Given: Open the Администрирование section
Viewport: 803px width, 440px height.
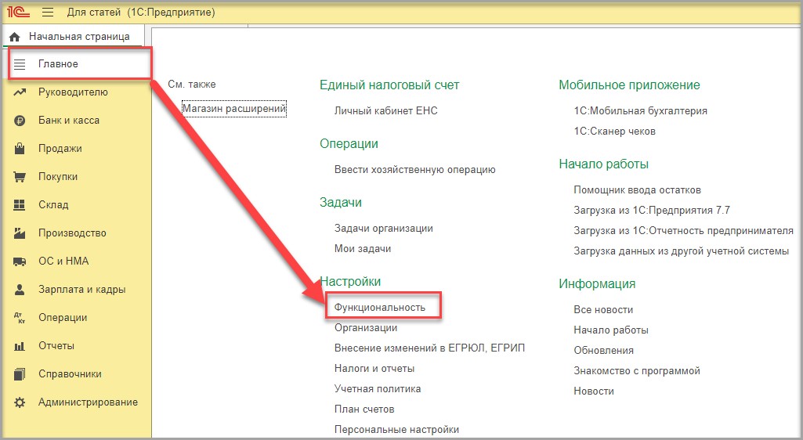Looking at the screenshot, I should point(88,402).
